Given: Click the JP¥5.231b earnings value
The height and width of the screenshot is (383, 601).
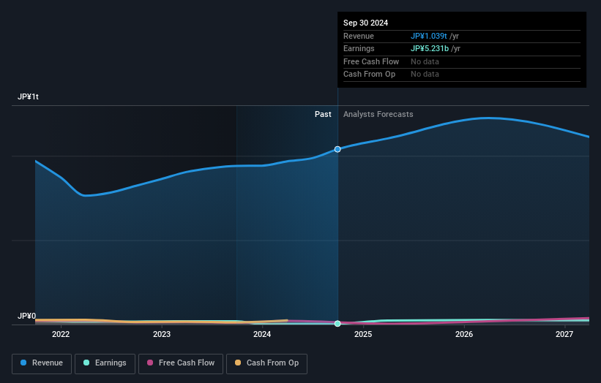Looking at the screenshot, I should pyautogui.click(x=429, y=48).
